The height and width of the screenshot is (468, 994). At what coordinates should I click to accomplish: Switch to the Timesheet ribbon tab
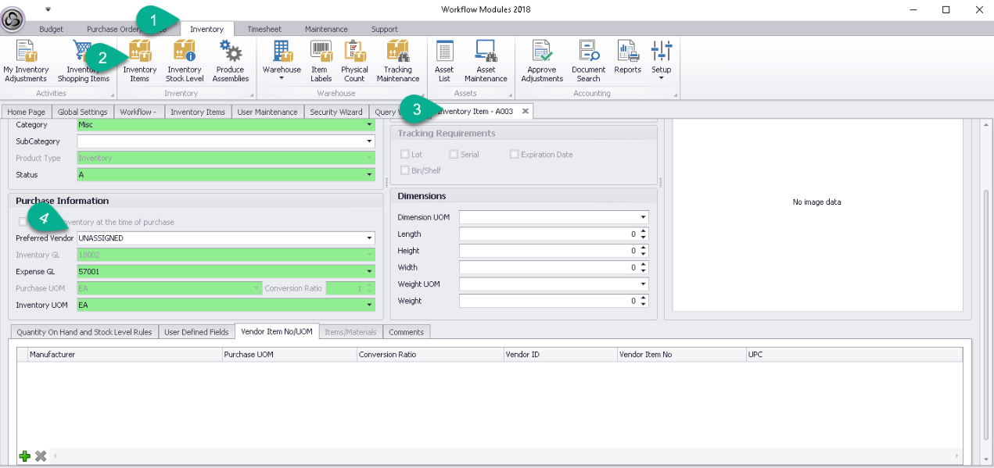pos(264,29)
